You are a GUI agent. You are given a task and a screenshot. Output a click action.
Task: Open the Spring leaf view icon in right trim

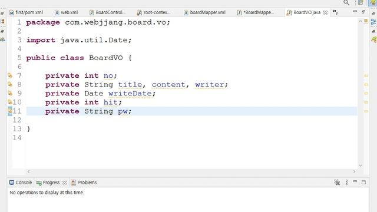(374, 39)
